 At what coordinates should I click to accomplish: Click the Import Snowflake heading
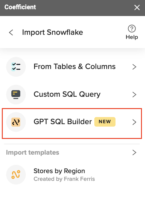coord(53,33)
